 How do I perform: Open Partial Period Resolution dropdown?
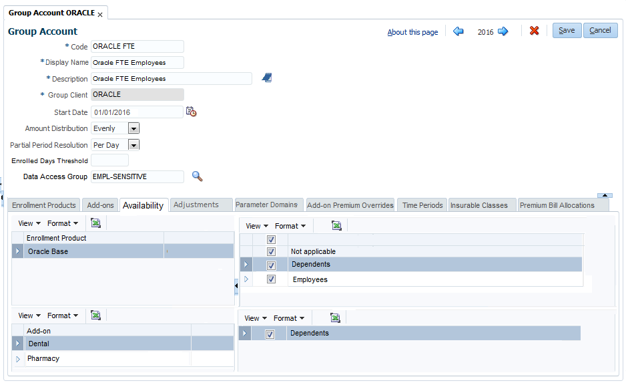coord(133,145)
